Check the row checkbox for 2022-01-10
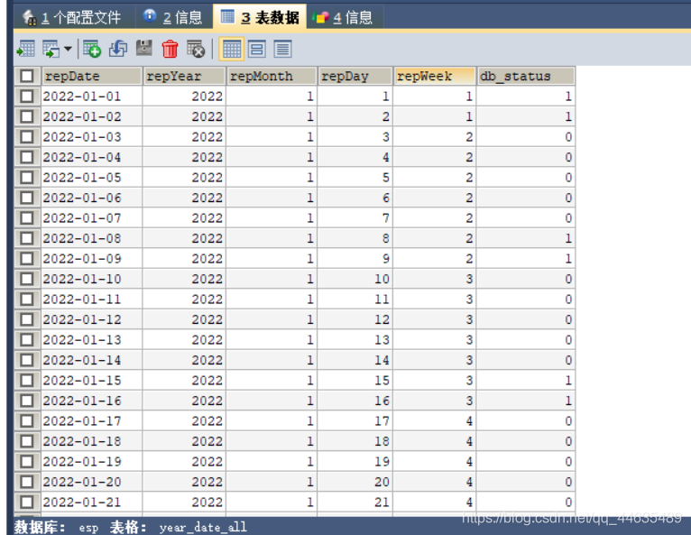 click(x=27, y=279)
